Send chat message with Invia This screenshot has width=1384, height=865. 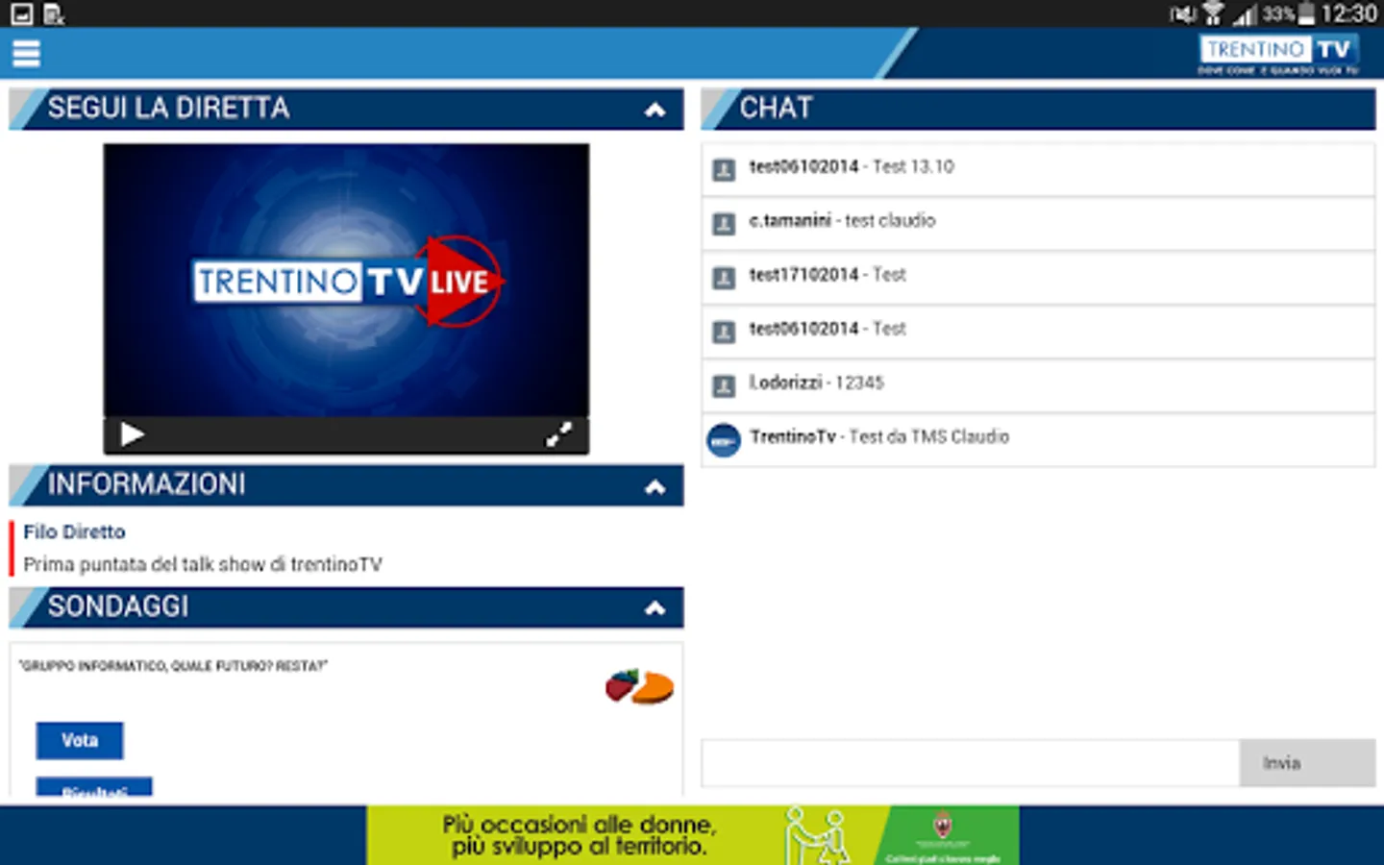[x=1307, y=763]
